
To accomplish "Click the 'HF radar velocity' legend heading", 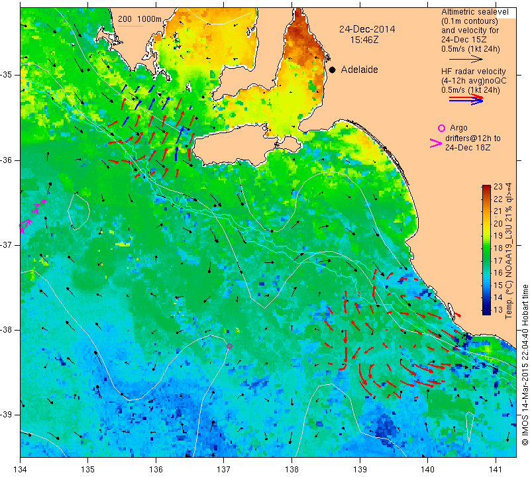I will coord(473,72).
